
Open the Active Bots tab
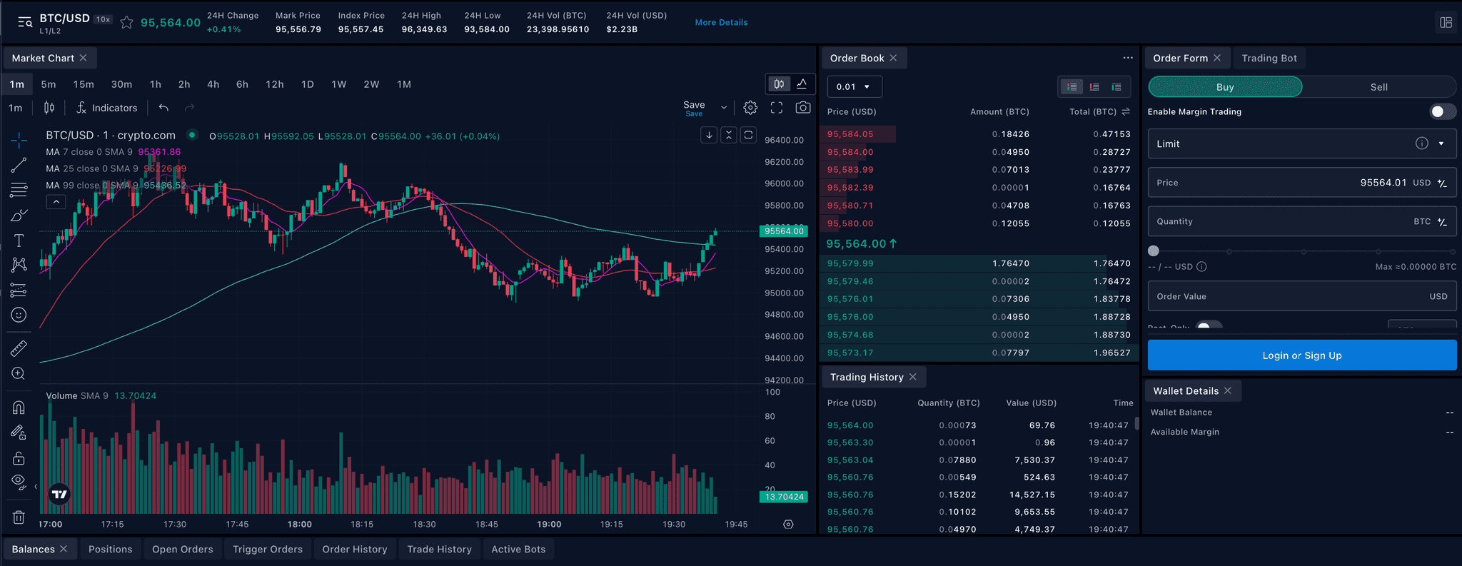(518, 549)
